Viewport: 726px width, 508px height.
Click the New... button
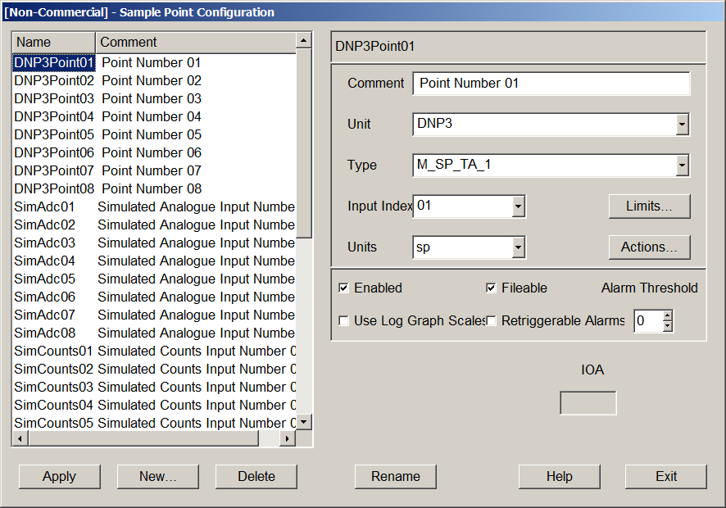[x=158, y=477]
